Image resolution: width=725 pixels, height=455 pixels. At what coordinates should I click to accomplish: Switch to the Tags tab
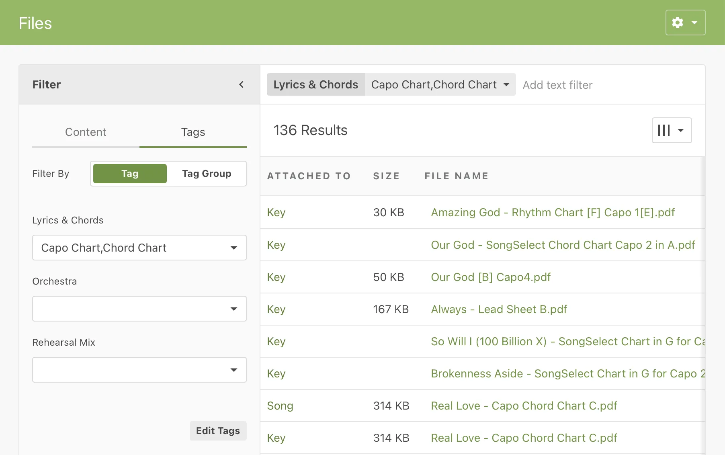(193, 132)
